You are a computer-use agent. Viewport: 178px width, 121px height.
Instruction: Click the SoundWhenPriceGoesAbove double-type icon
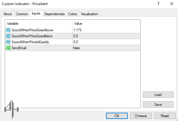(x=8, y=30)
